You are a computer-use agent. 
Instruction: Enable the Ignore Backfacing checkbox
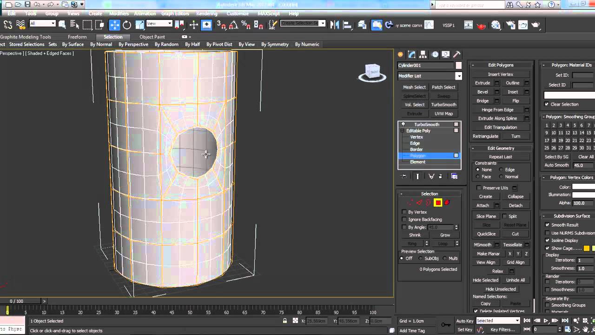click(404, 219)
